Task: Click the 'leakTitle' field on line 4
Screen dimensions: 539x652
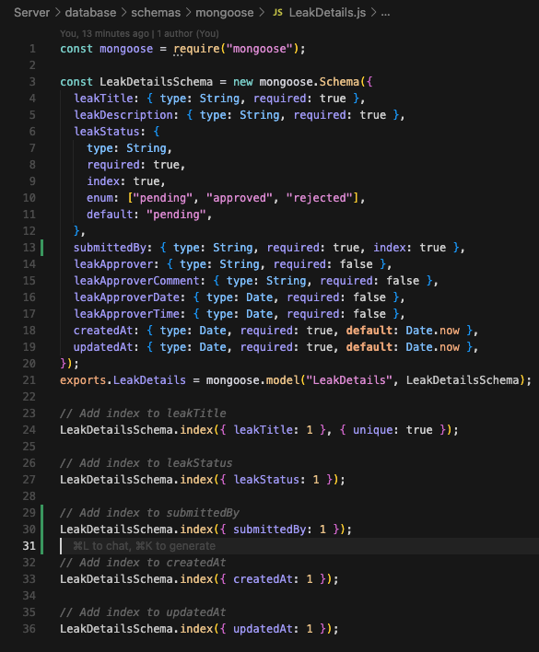Action: (x=103, y=99)
